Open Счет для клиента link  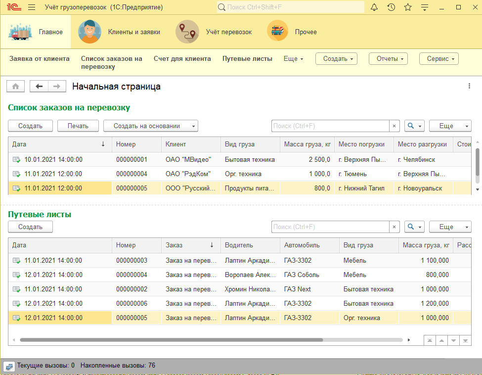(182, 59)
